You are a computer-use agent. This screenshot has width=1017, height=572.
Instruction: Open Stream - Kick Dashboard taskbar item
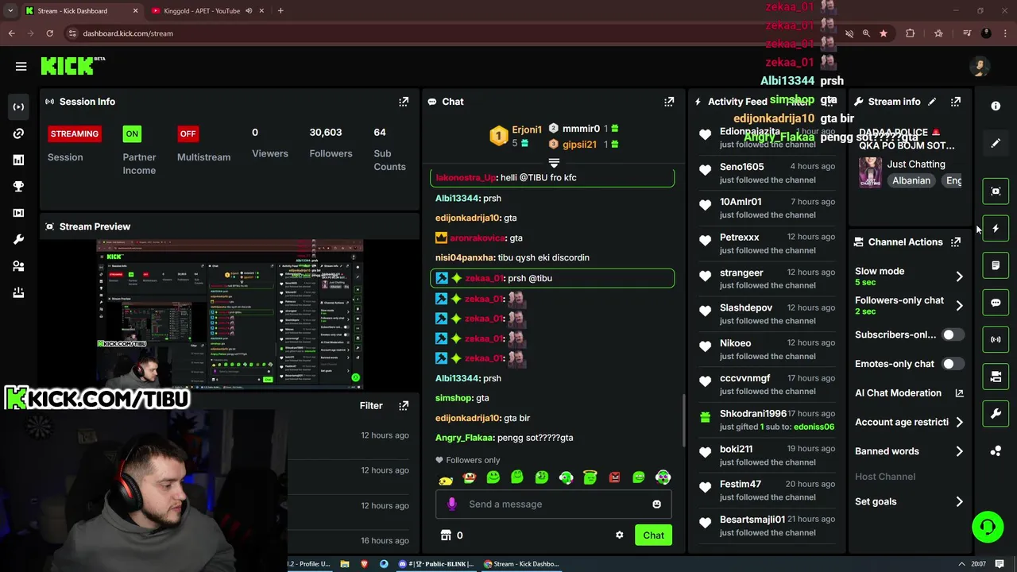click(x=521, y=564)
